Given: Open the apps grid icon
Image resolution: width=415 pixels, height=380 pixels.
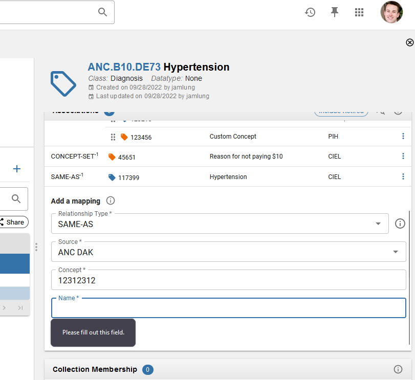Looking at the screenshot, I should point(359,12).
